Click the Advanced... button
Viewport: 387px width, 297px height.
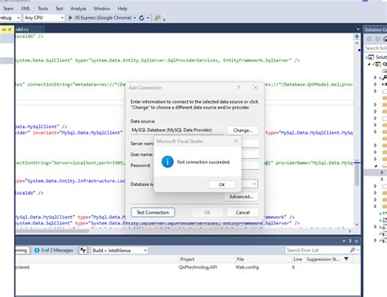point(241,197)
